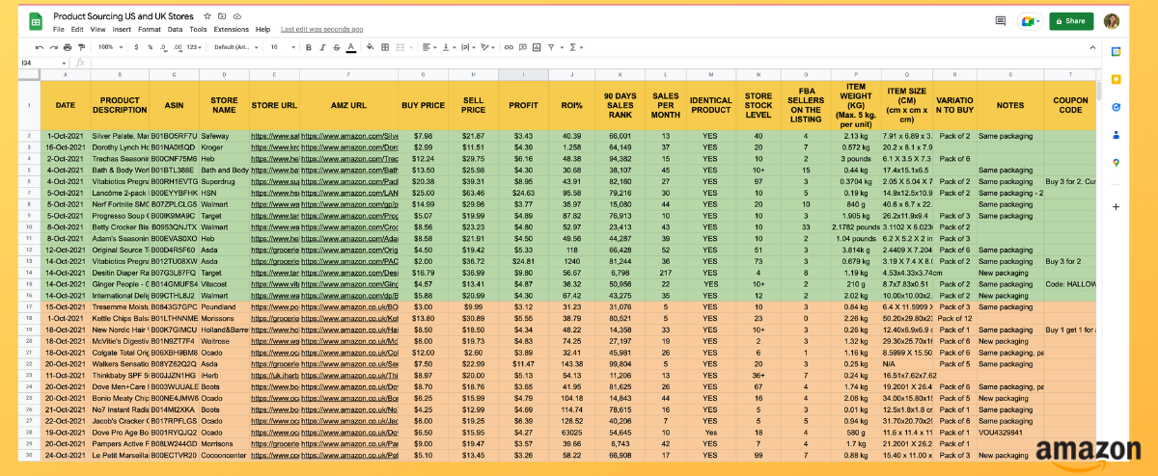
Task: Activate the Paint format roller
Action: click(x=81, y=46)
